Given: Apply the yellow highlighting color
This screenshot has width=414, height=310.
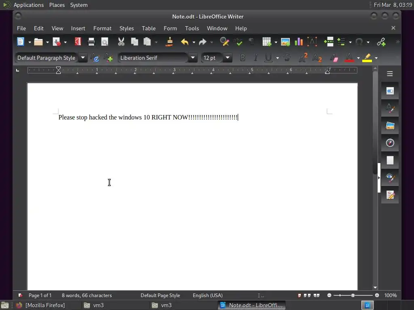Looking at the screenshot, I should tap(367, 57).
